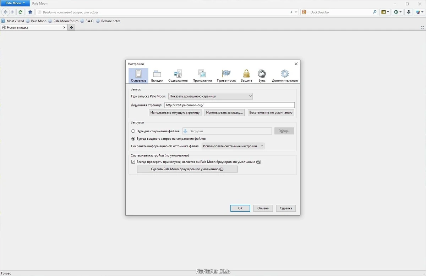Click the Домашняя страница URL field
The height and width of the screenshot is (276, 426).
[230, 105]
